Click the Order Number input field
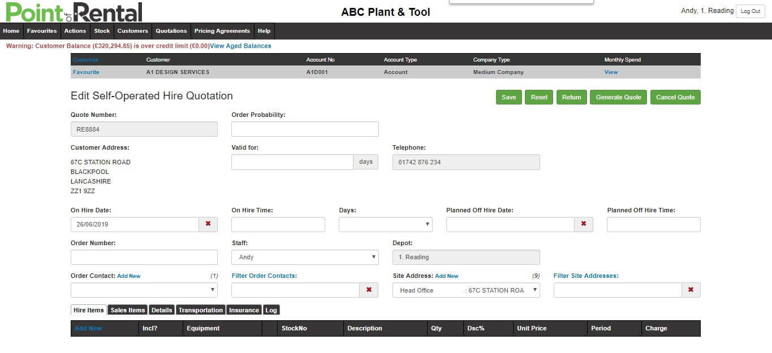Viewport: 772px width, 353px height. point(144,257)
